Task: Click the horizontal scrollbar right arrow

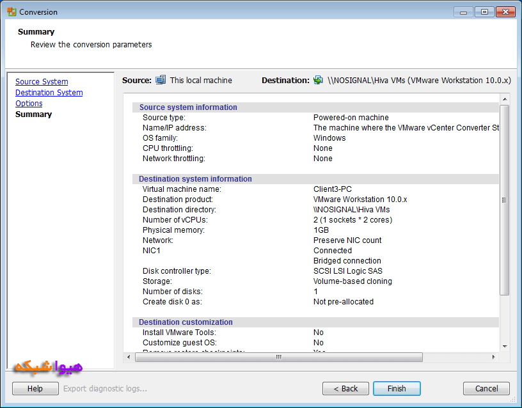Action: 493,357
